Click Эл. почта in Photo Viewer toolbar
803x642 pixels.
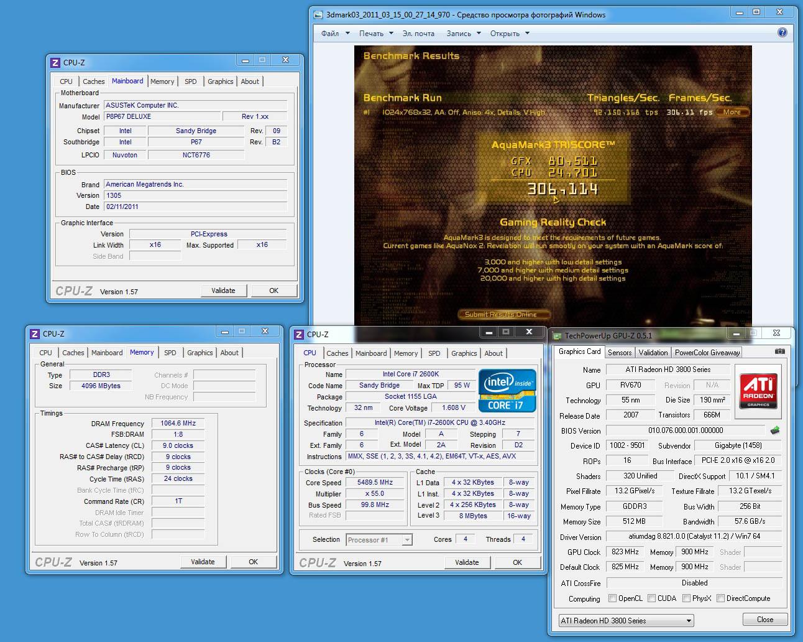pyautogui.click(x=418, y=34)
